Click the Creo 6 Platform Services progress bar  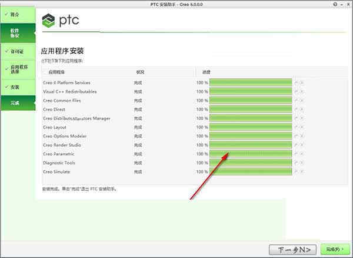coord(251,82)
